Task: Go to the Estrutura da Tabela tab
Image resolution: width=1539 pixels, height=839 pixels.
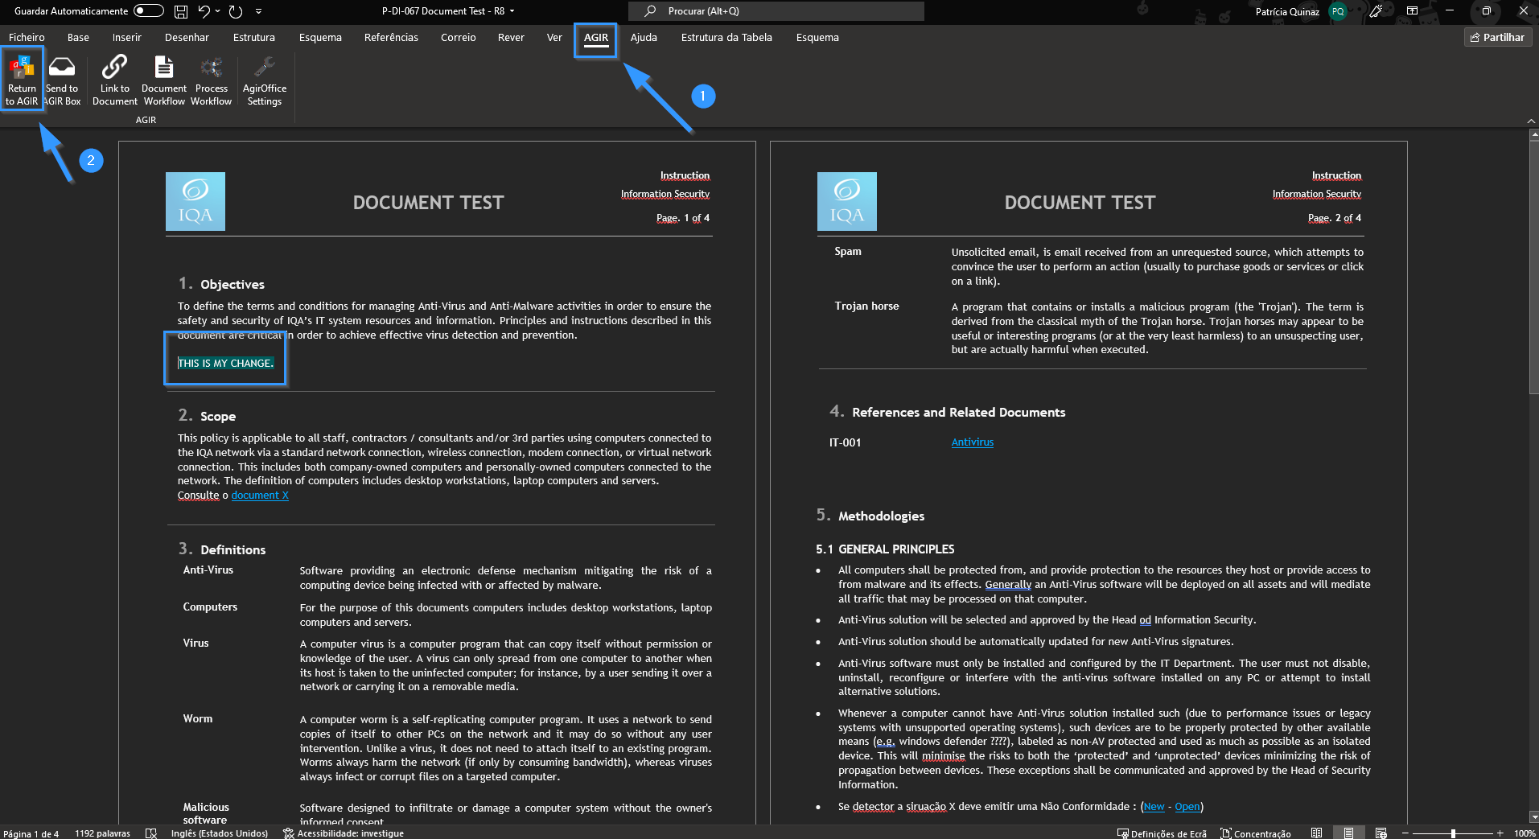Action: [x=726, y=37]
